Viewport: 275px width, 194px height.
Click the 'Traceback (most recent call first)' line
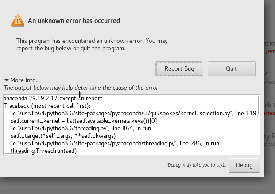click(x=46, y=106)
